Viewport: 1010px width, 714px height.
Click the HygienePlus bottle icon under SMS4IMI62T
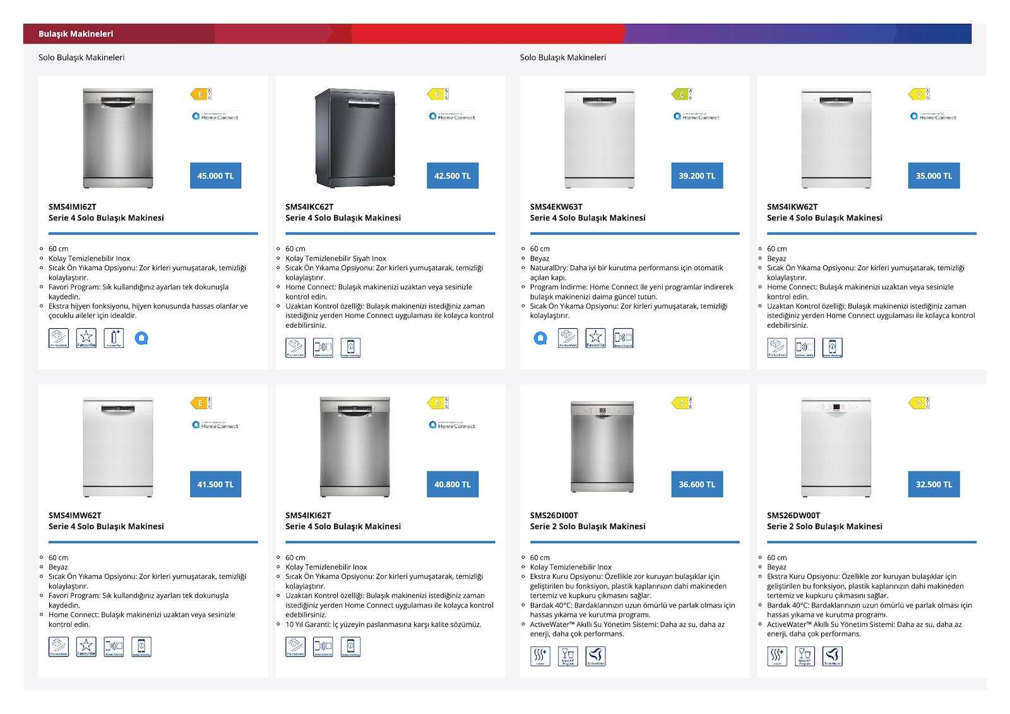pyautogui.click(x=114, y=338)
